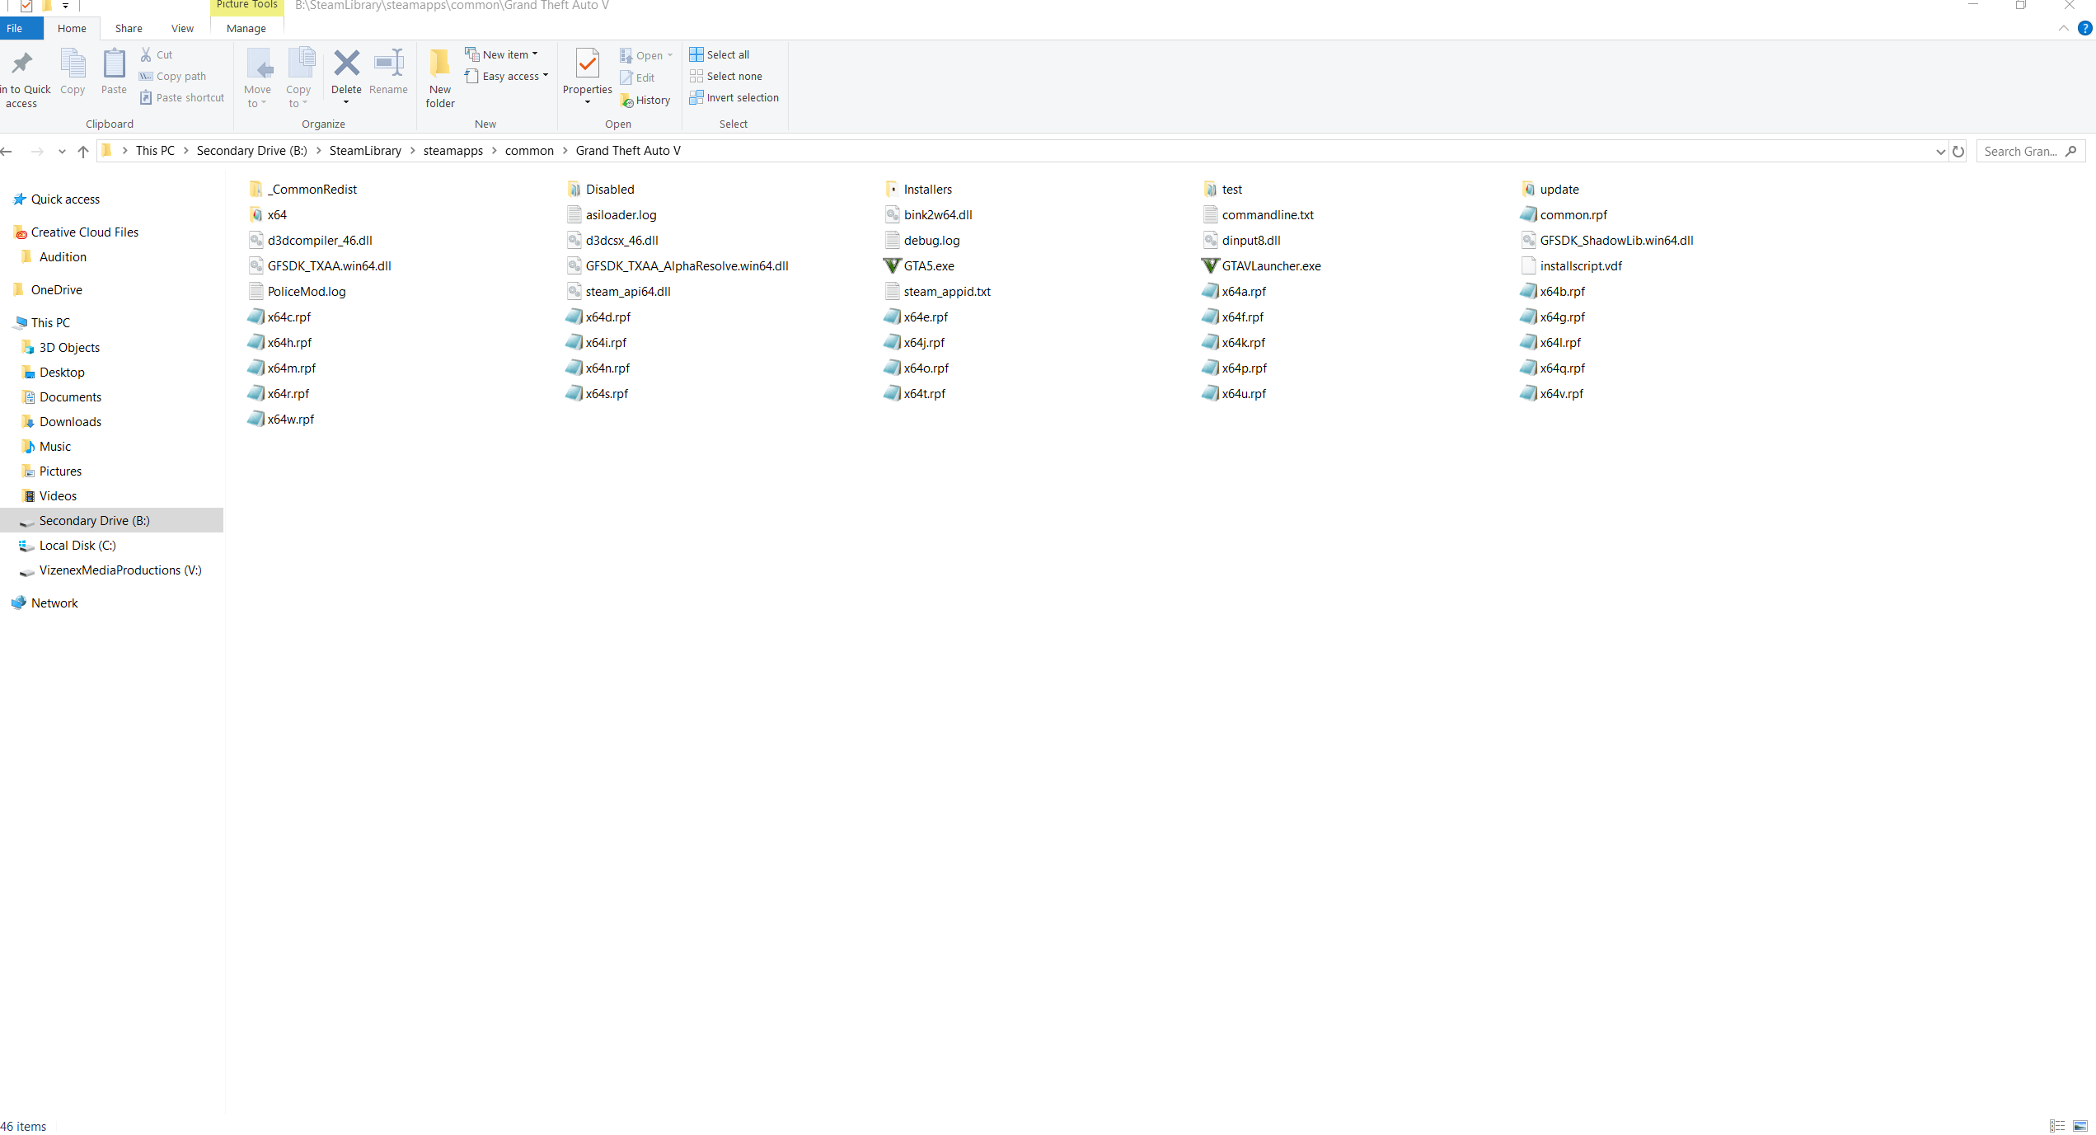This screenshot has width=2096, height=1135.
Task: Navigate to common in breadcrumb
Action: [529, 150]
